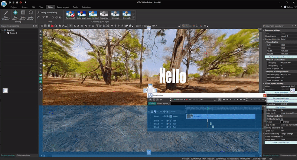Select the move arrows tool in left toolbar
Viewport: 297px width, 160px height.
40,90
